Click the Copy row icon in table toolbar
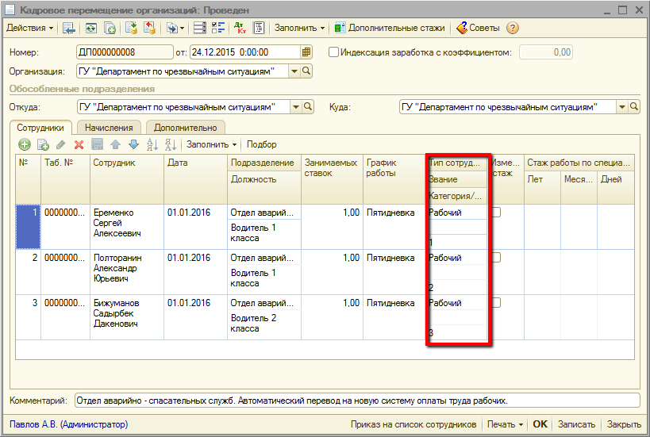The image size is (650, 437). point(43,144)
